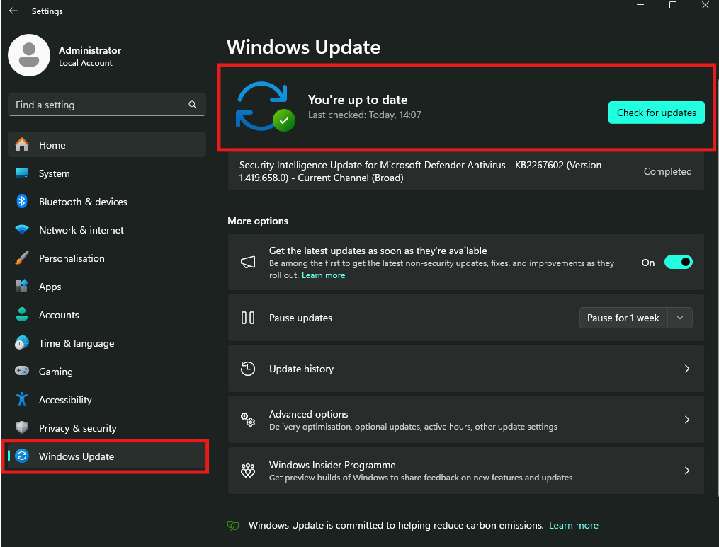Open Gaming settings
The image size is (719, 547).
107,372
